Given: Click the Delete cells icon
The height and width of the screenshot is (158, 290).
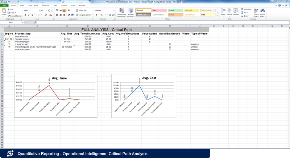Looking at the screenshot, I should click(229, 12).
